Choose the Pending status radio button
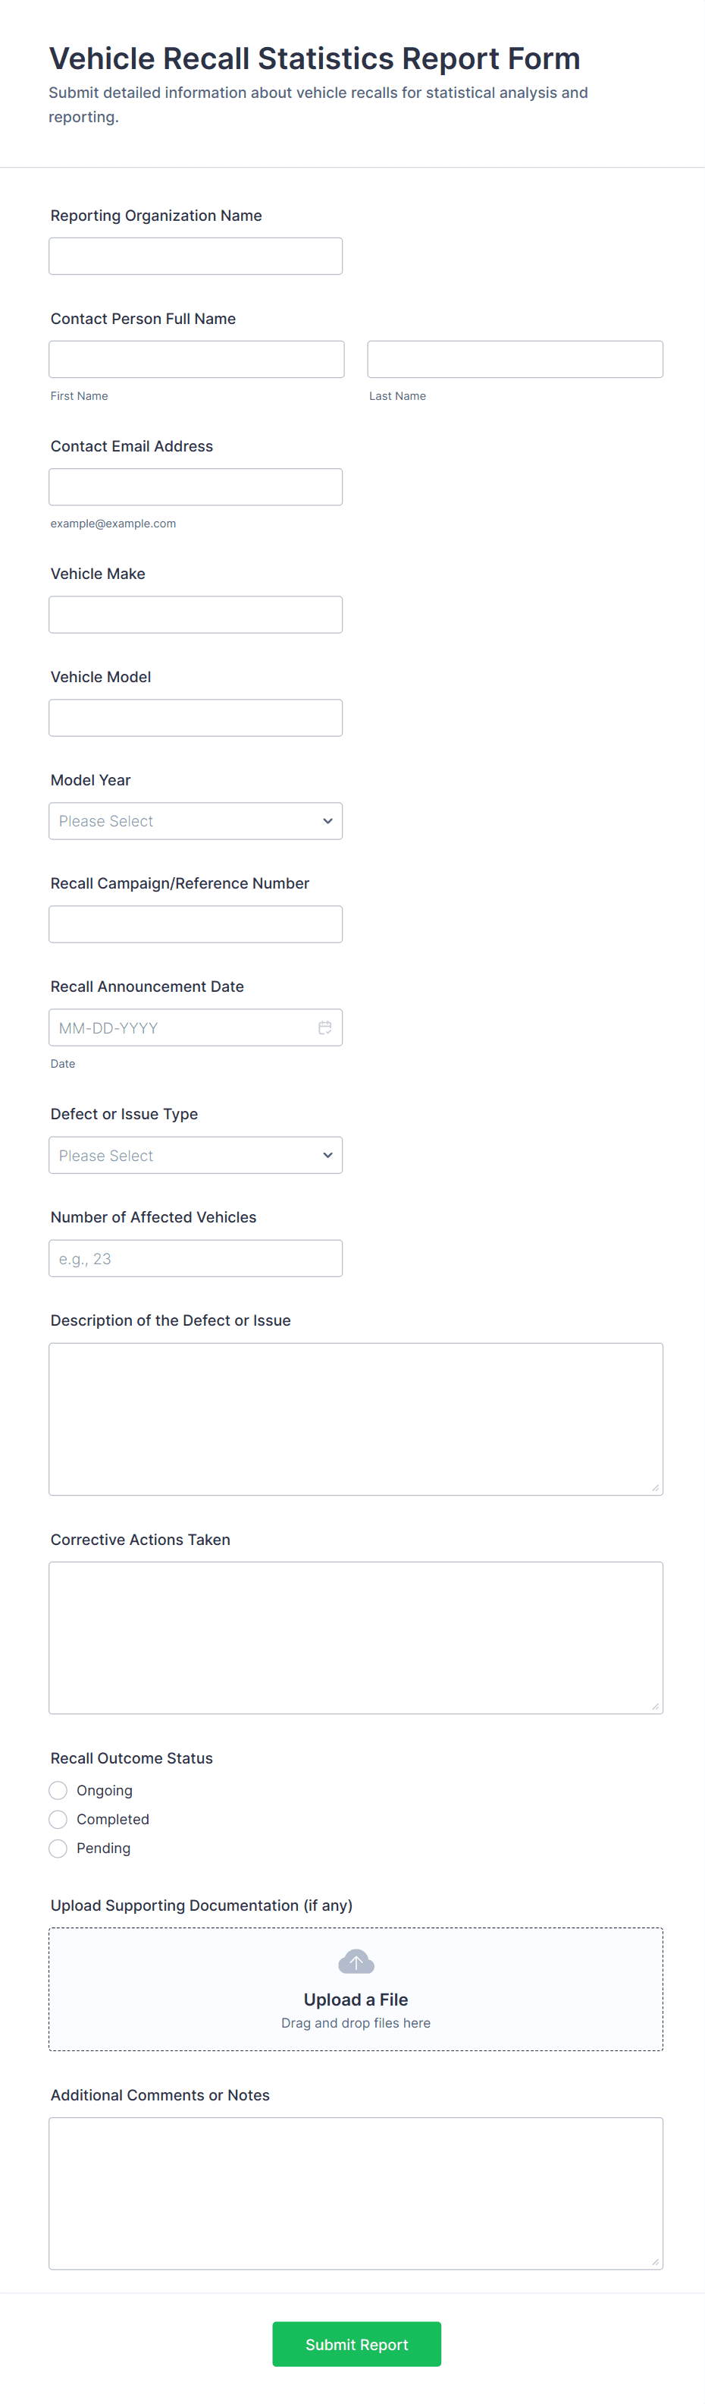 [x=58, y=1848]
